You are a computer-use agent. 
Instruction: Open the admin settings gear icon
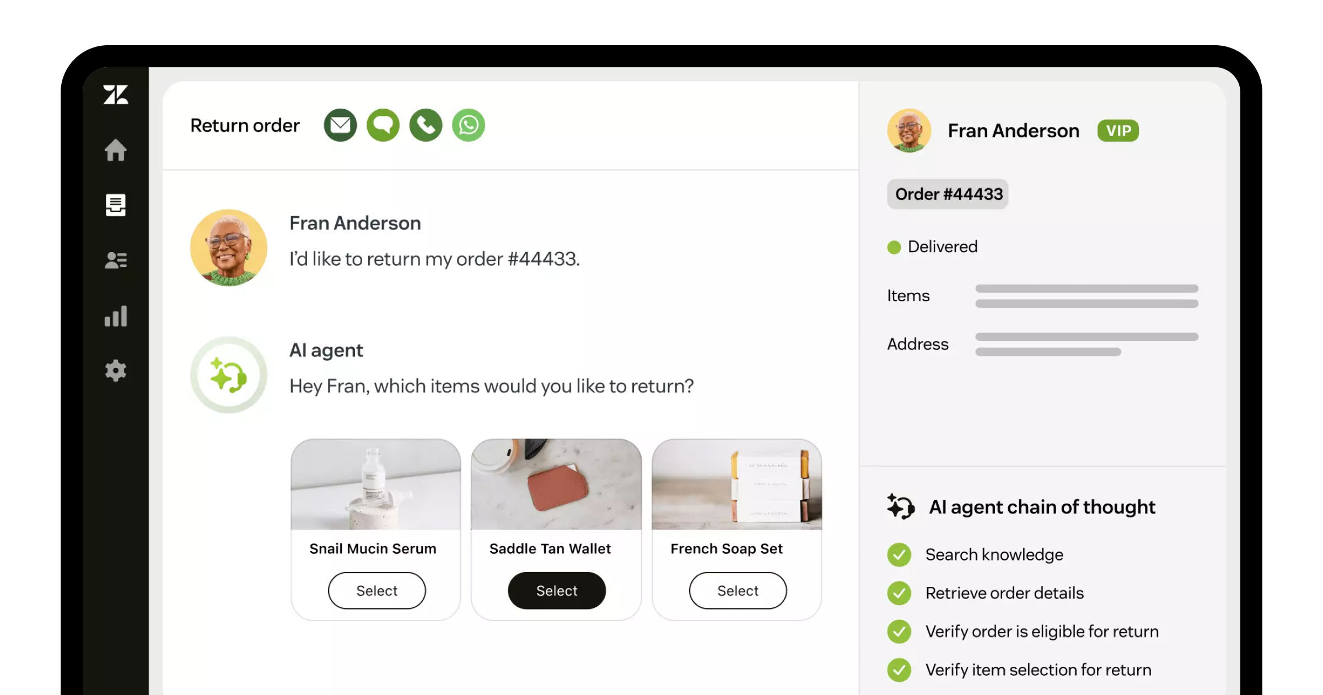pyautogui.click(x=116, y=371)
